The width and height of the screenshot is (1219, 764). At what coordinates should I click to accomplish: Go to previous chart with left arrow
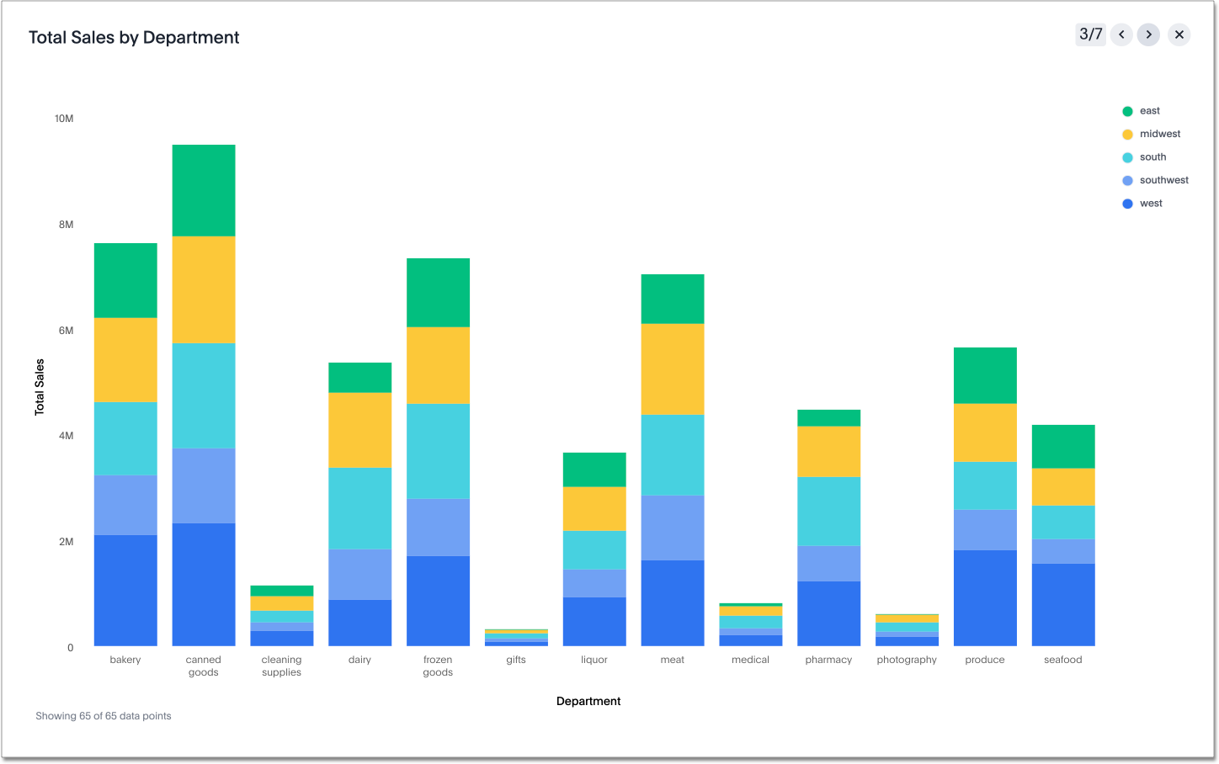click(x=1121, y=34)
